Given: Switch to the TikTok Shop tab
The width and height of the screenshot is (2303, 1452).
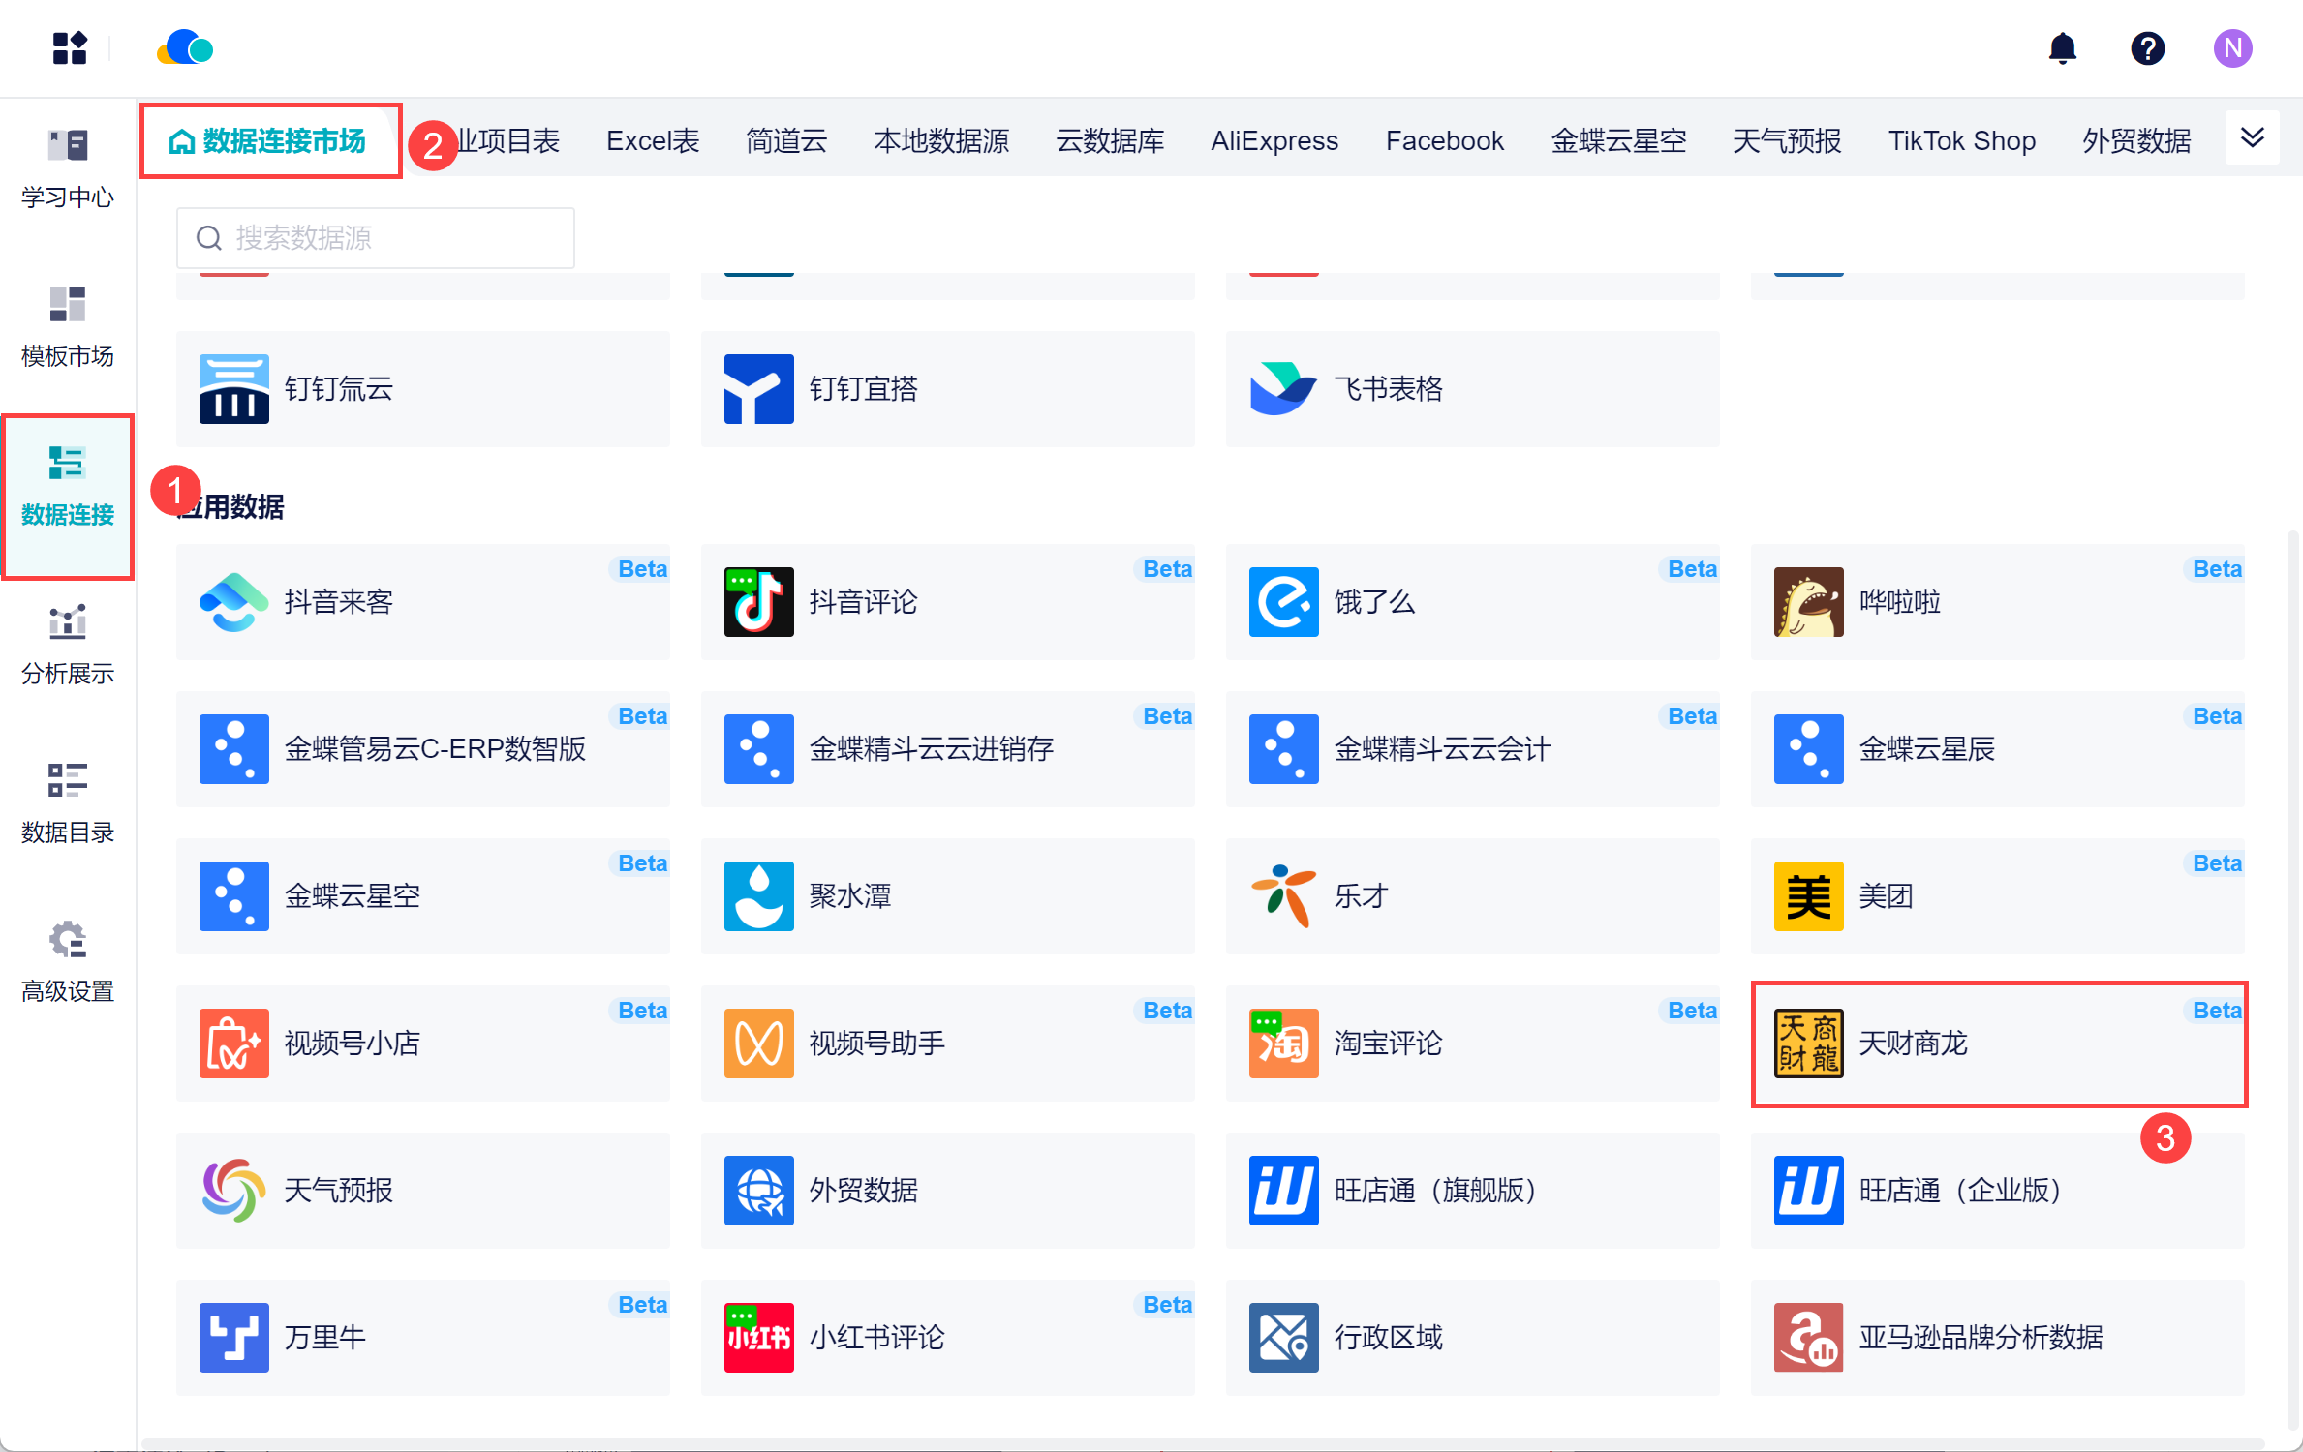Looking at the screenshot, I should (1961, 141).
